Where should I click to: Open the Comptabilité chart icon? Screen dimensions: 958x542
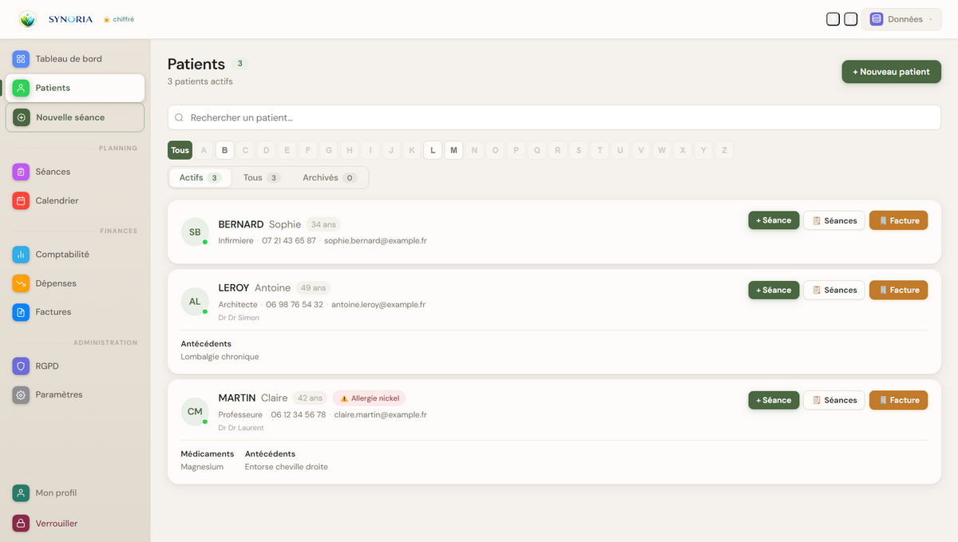point(21,255)
